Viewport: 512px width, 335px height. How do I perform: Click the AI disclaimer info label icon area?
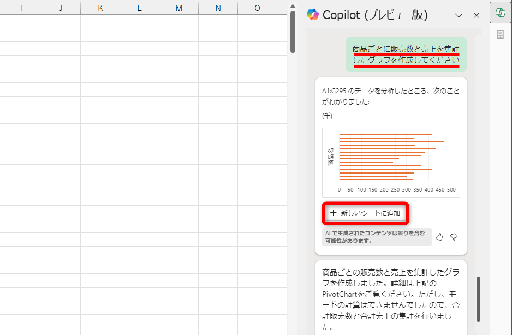376,236
